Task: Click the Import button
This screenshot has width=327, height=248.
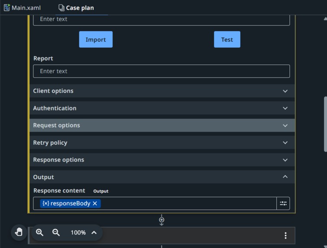Action: tap(96, 39)
